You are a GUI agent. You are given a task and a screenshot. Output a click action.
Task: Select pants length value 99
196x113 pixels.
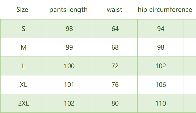tap(69, 47)
